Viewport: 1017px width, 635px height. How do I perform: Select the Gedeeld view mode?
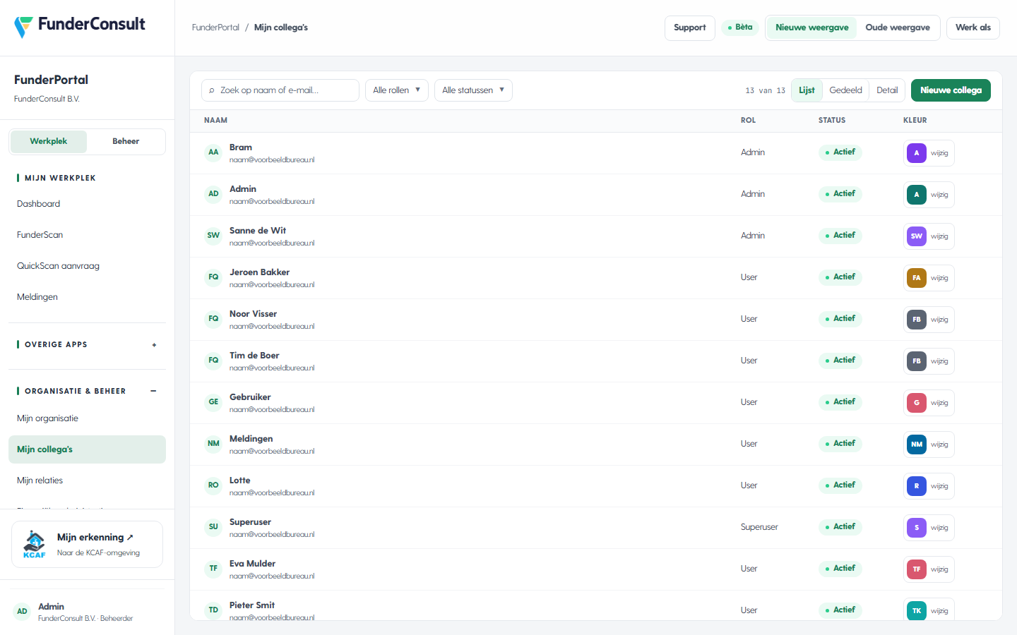[x=845, y=90]
